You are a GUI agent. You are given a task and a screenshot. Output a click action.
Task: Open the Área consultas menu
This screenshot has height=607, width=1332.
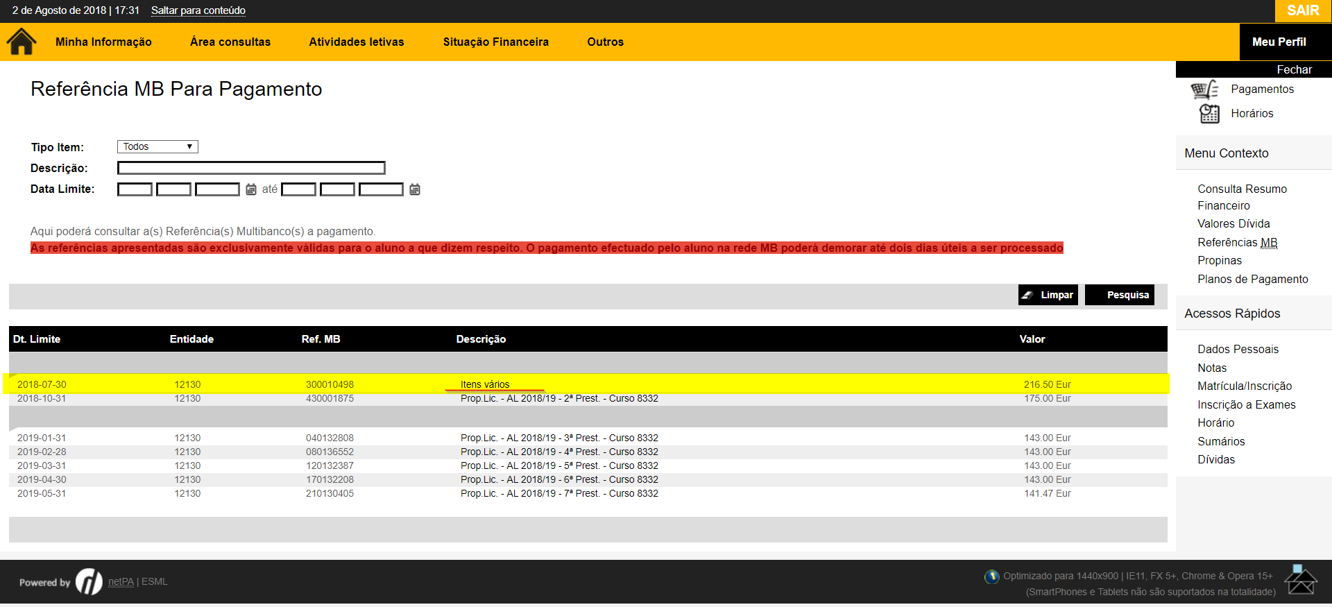click(x=230, y=42)
